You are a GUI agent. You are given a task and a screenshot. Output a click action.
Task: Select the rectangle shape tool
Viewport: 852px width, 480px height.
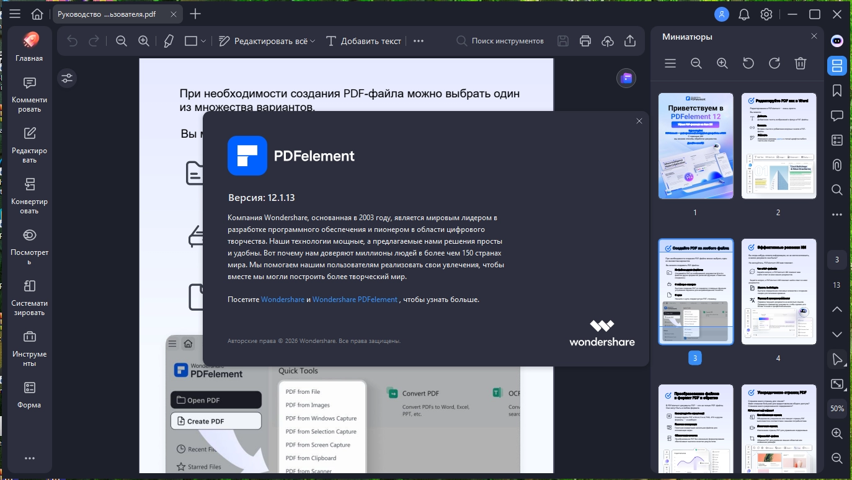coord(191,41)
